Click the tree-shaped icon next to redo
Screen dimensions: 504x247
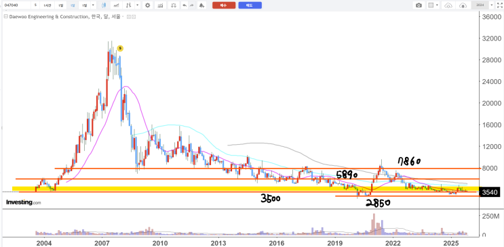coord(201,5)
